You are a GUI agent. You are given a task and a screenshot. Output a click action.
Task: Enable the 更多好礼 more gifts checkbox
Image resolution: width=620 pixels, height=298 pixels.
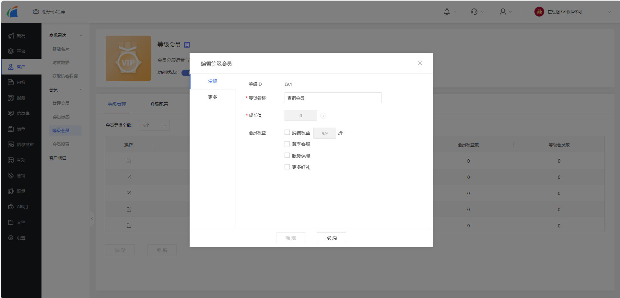[x=287, y=166]
